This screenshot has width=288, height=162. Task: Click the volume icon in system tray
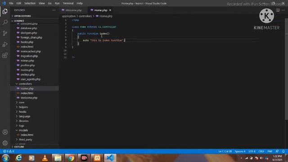coord(261,158)
